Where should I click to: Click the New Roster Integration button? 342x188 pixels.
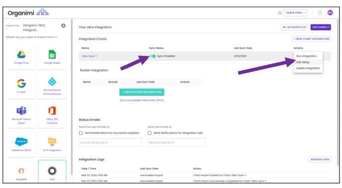click(142, 92)
